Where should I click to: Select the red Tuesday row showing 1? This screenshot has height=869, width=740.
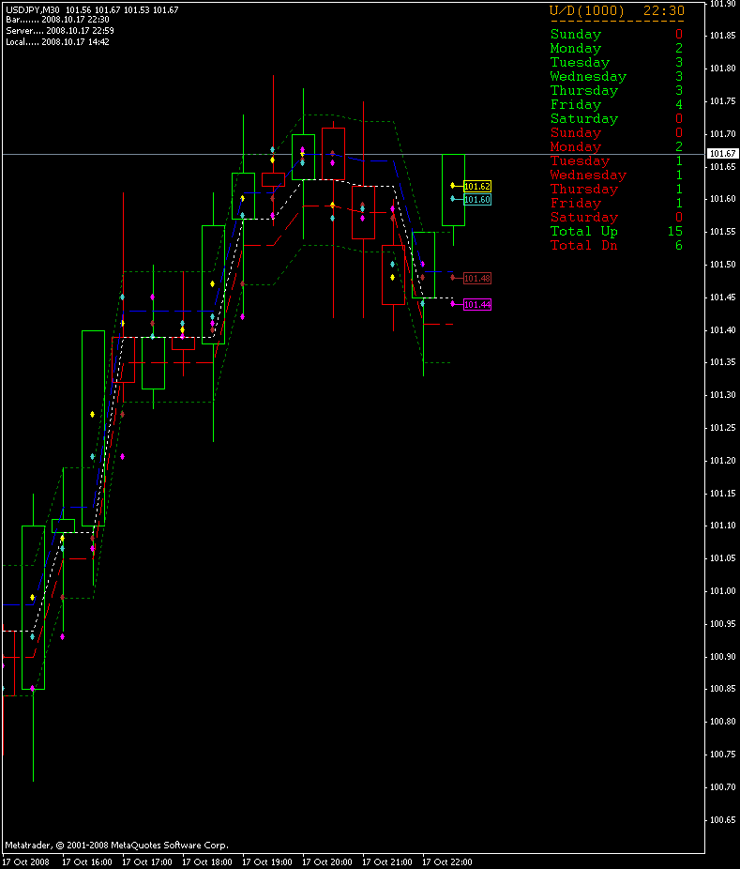[616, 161]
